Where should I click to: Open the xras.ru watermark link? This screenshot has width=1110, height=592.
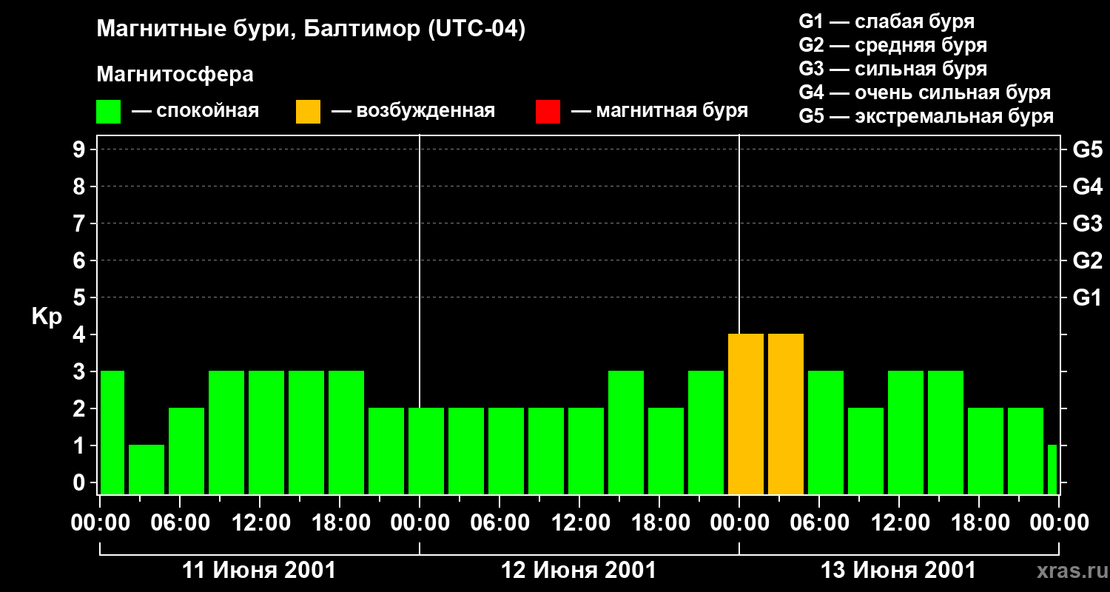pos(1069,571)
